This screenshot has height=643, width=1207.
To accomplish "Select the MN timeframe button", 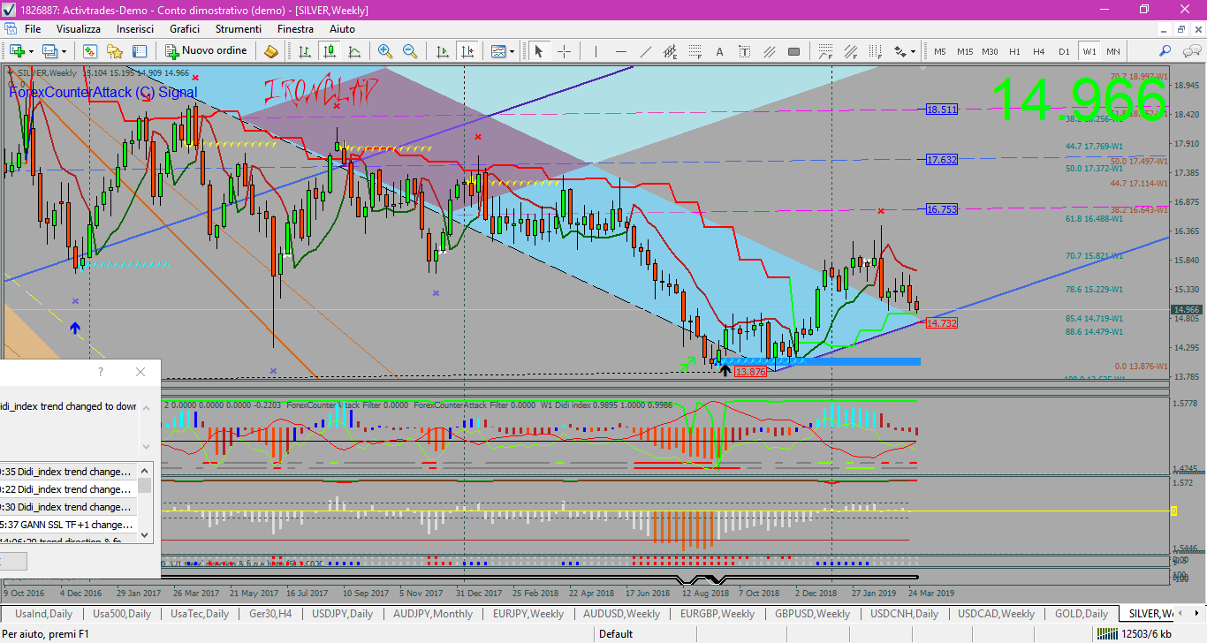I will (x=1113, y=51).
